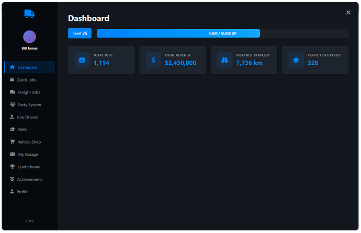Click the Achievements medal icon

pyautogui.click(x=12, y=179)
